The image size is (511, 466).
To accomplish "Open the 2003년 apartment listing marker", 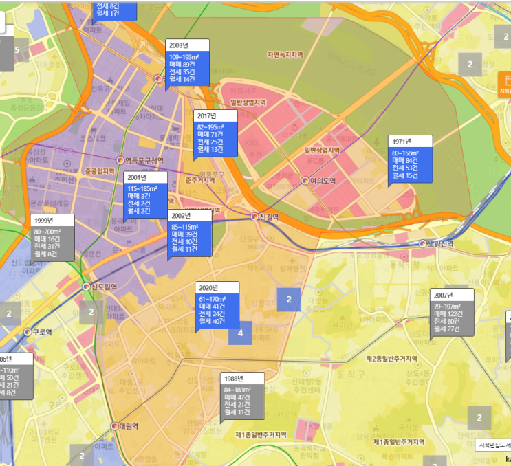I will tap(187, 63).
